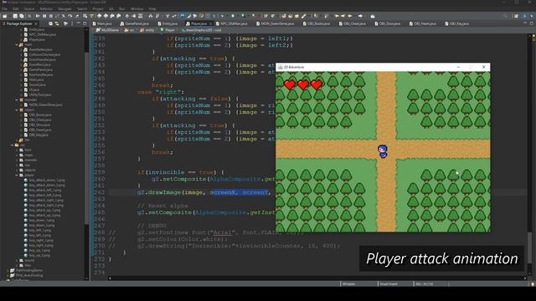Viewport: 536px width, 301px height.
Task: Click the Smart Insert status bar entry
Action: tap(389, 283)
